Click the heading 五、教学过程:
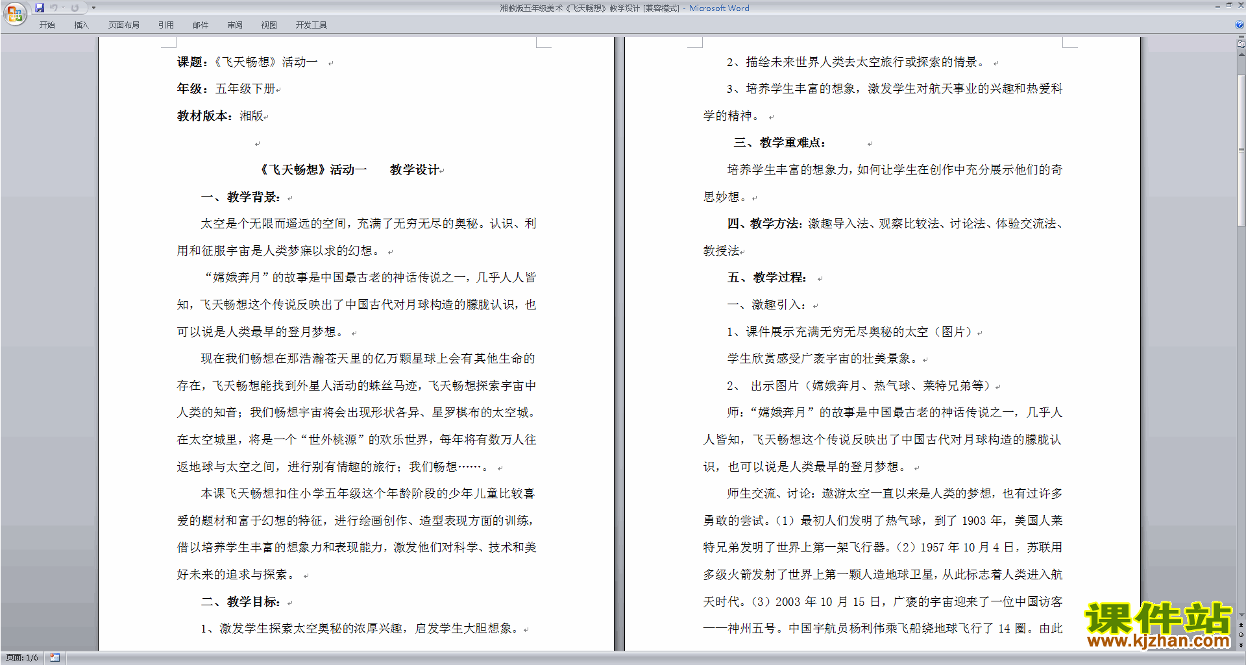1246x665 pixels. point(767,278)
